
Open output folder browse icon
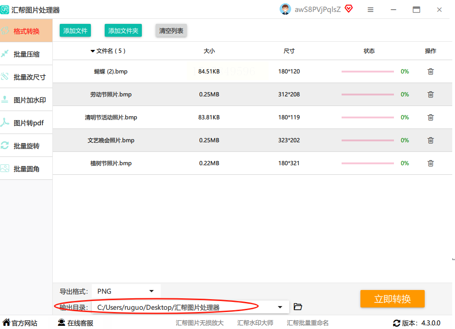point(298,307)
